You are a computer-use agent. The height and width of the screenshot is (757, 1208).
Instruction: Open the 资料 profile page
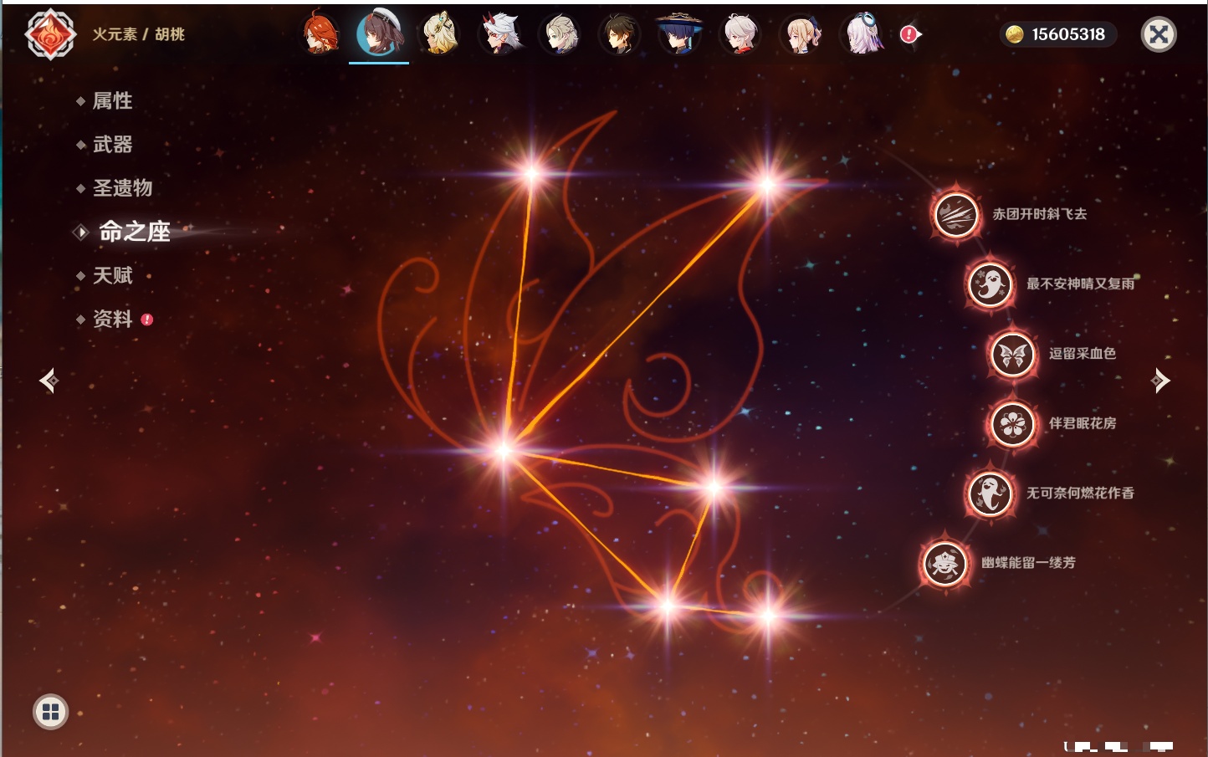click(112, 319)
